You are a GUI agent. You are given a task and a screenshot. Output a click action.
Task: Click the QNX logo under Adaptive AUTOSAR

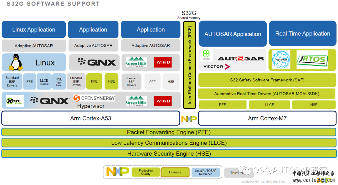(x=97, y=62)
